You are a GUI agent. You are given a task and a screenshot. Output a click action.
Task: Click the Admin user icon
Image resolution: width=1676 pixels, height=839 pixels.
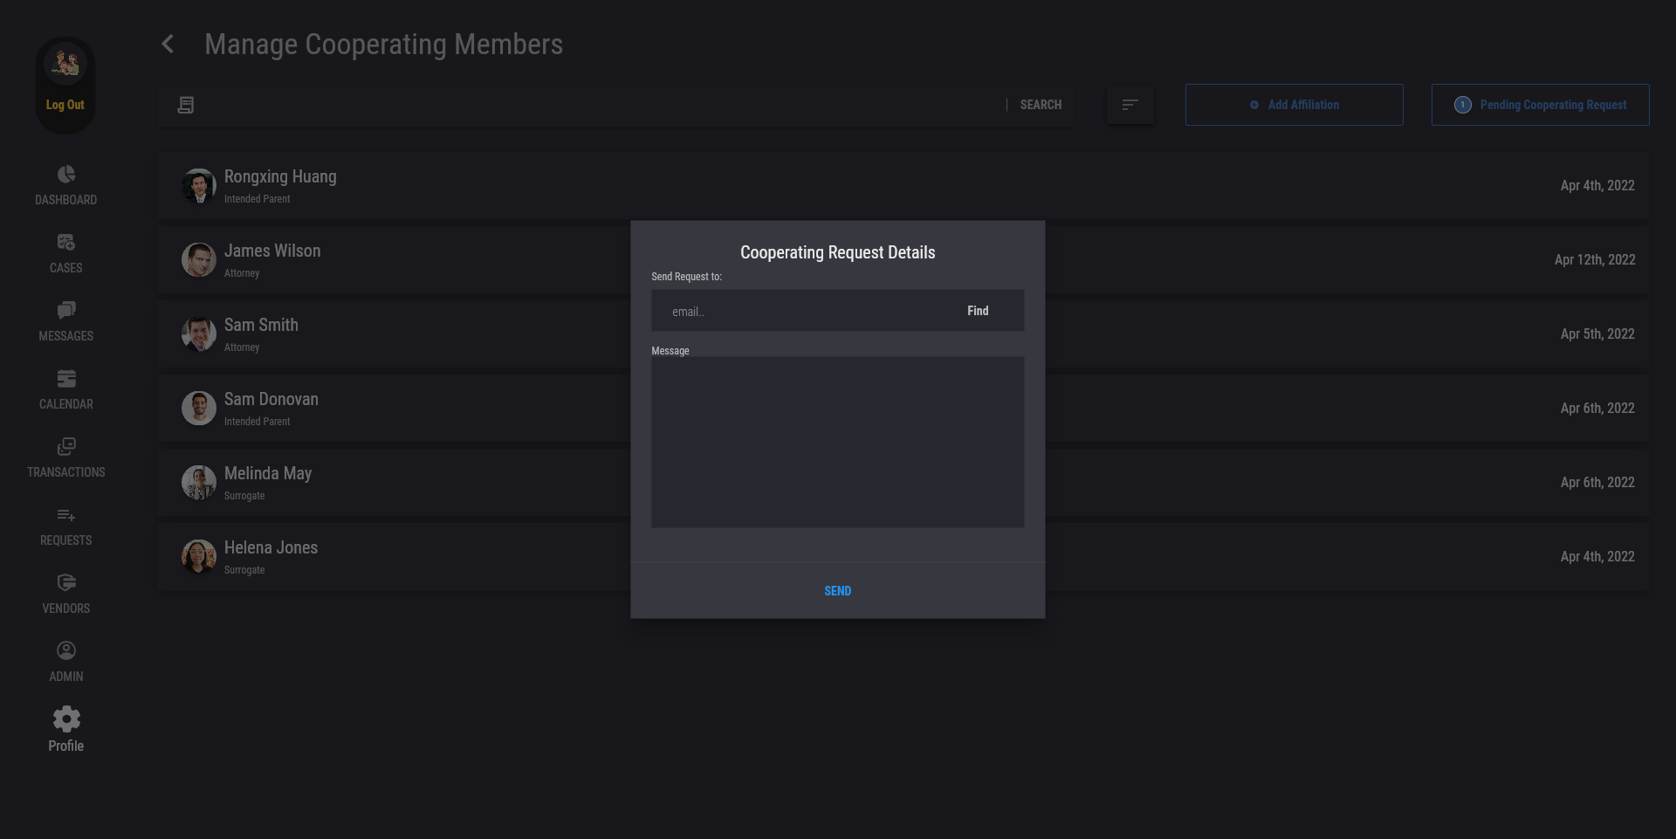tap(66, 651)
